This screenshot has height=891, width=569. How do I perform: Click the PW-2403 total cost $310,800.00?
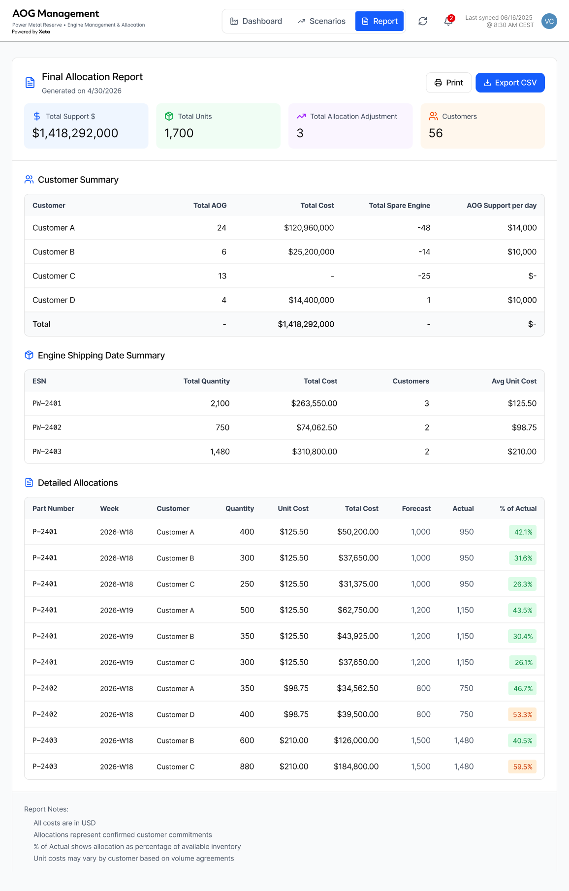[315, 452]
